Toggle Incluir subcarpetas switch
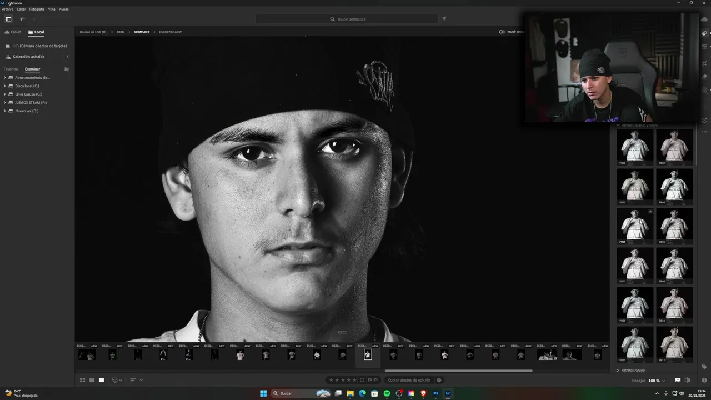711x400 pixels. click(x=502, y=32)
